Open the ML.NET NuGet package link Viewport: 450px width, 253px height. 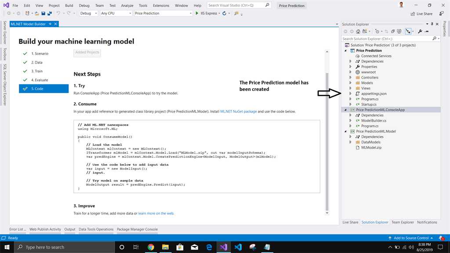pos(240,112)
